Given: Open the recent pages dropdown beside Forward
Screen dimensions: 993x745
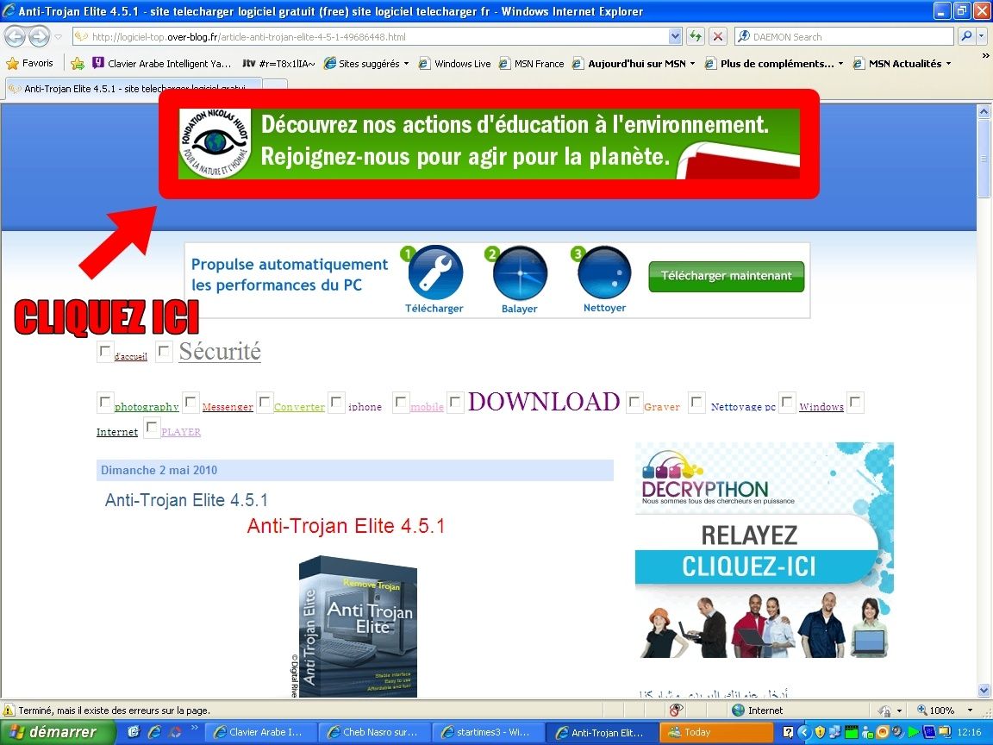Looking at the screenshot, I should tap(59, 37).
